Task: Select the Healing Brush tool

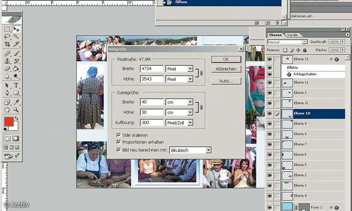Action: pyautogui.click(x=7, y=54)
